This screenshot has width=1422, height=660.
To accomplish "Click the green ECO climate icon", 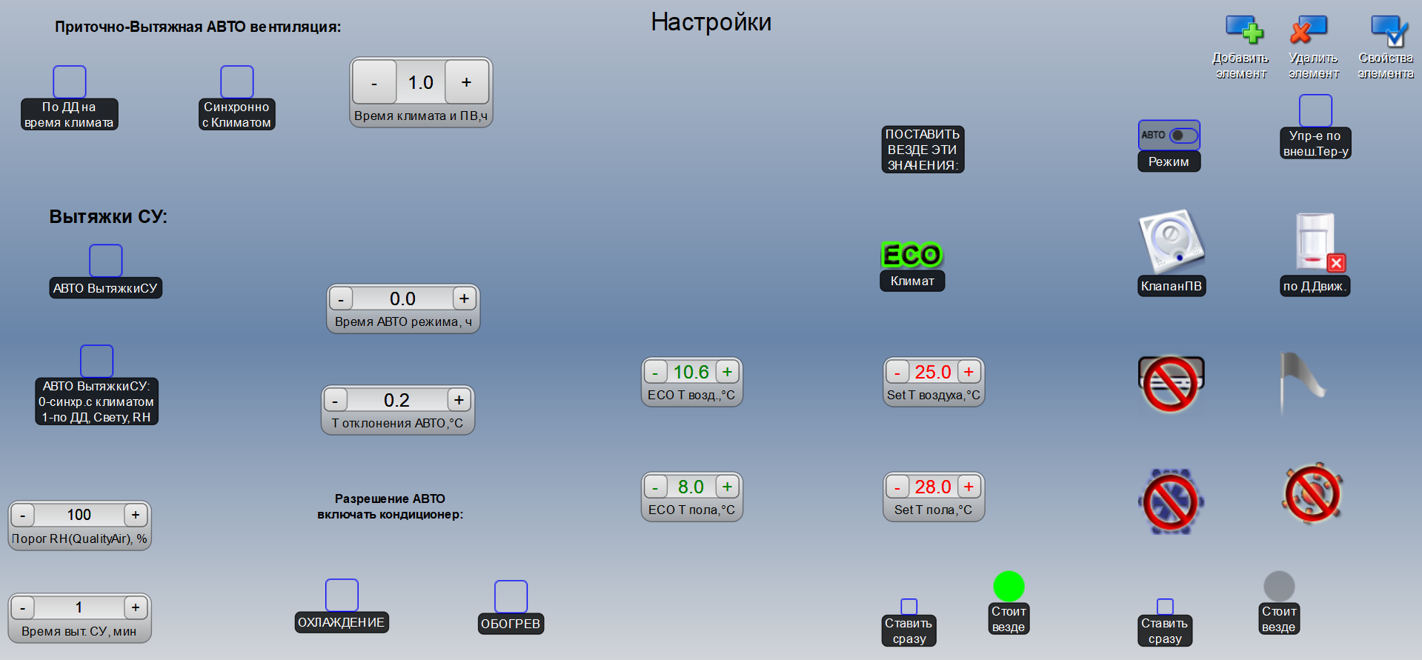I will click(911, 255).
